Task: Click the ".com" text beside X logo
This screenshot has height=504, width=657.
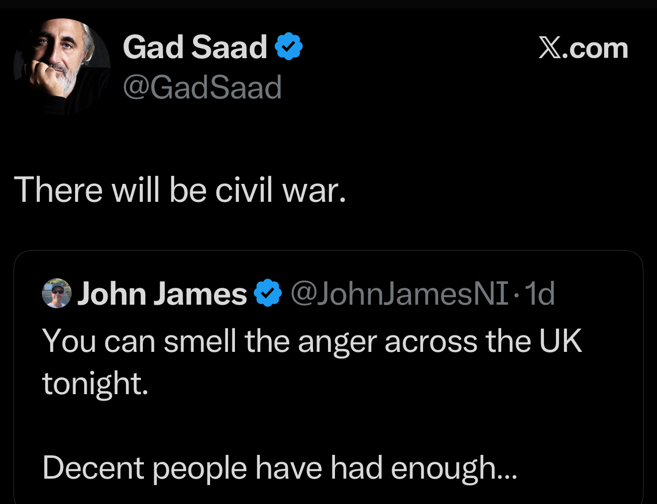Action: [595, 49]
